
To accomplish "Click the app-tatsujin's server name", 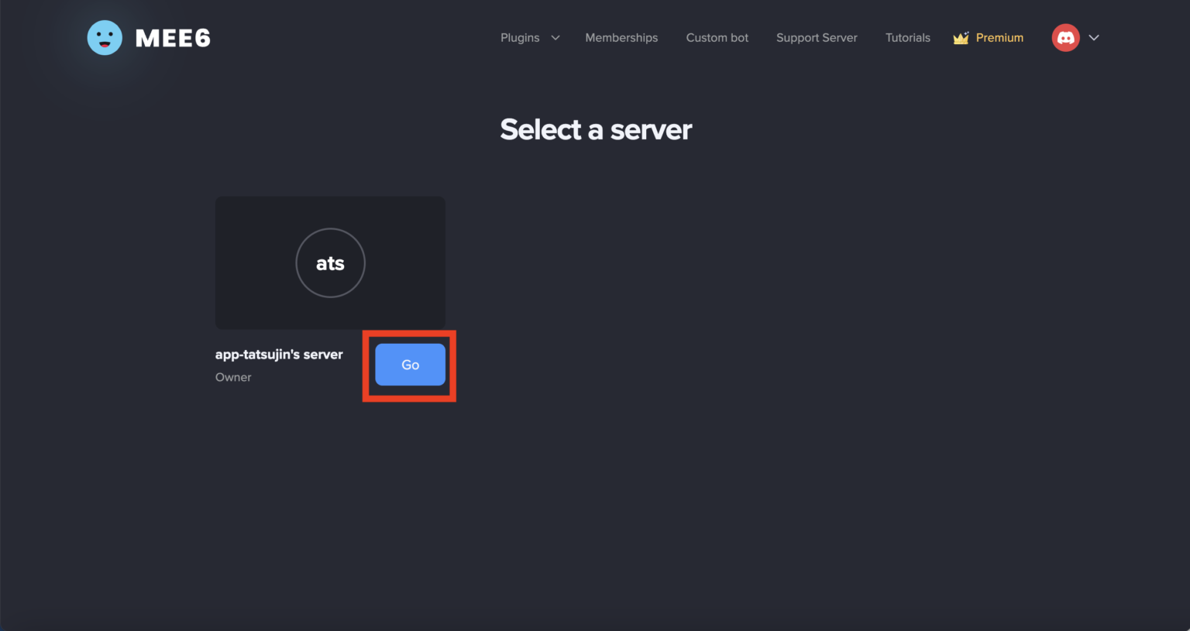I will pos(279,354).
